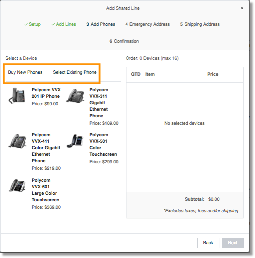Click the Polycom VVX-311 phone image
The image size is (255, 258).
(x=75, y=96)
